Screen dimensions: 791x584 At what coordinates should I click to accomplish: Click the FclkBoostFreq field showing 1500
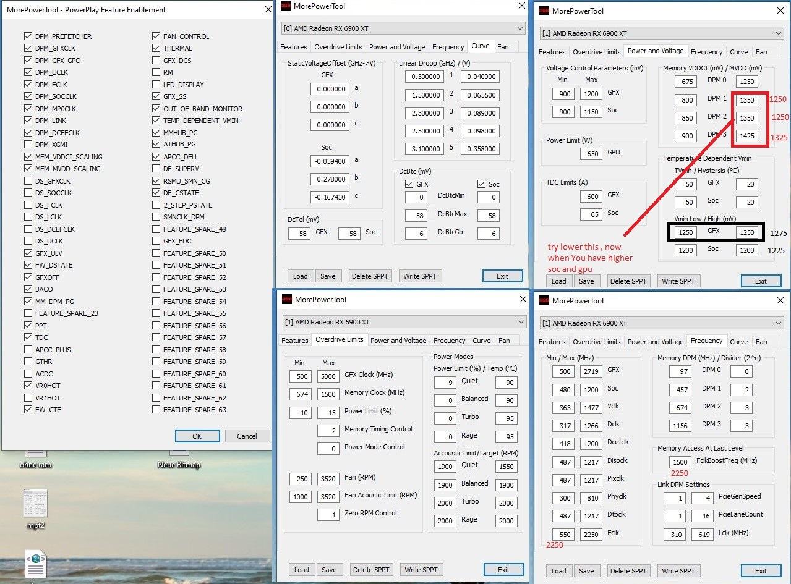point(680,462)
